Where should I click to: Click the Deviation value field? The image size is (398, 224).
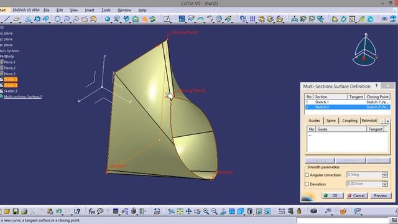click(x=364, y=184)
